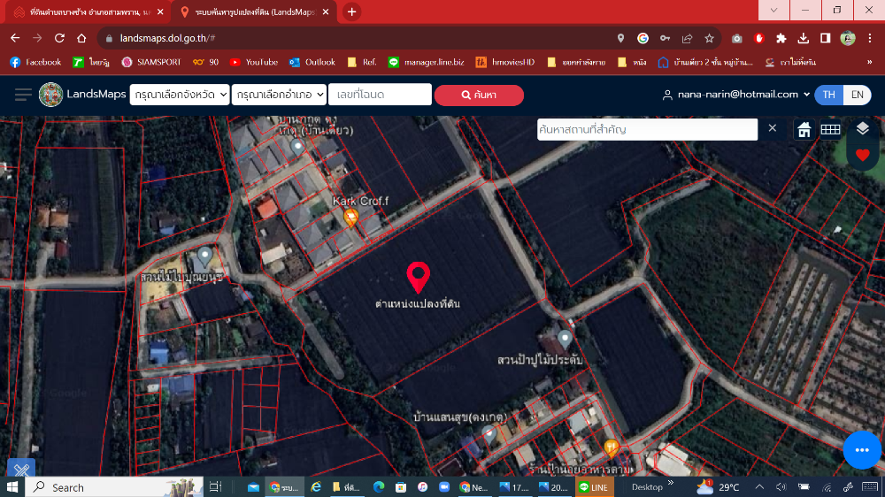The width and height of the screenshot is (885, 497).
Task: Switch language to EN
Action: (857, 95)
